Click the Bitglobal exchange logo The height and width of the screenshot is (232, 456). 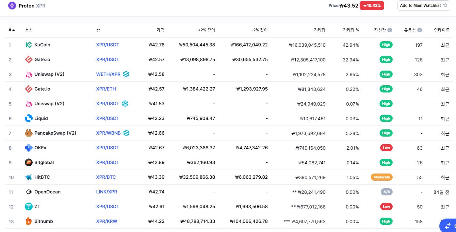tap(29, 162)
